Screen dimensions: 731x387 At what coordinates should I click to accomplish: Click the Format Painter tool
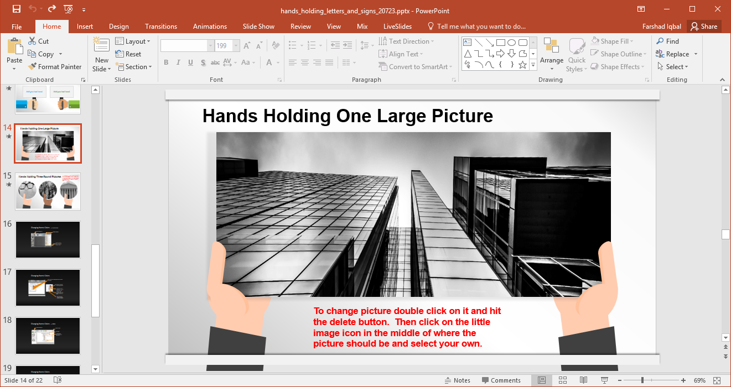(x=54, y=67)
